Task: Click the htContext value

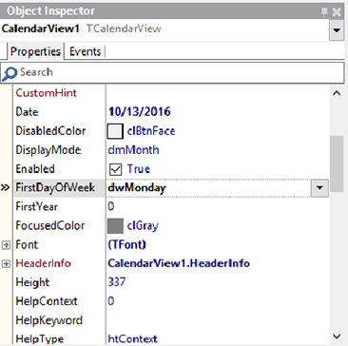Action: pyautogui.click(x=132, y=339)
